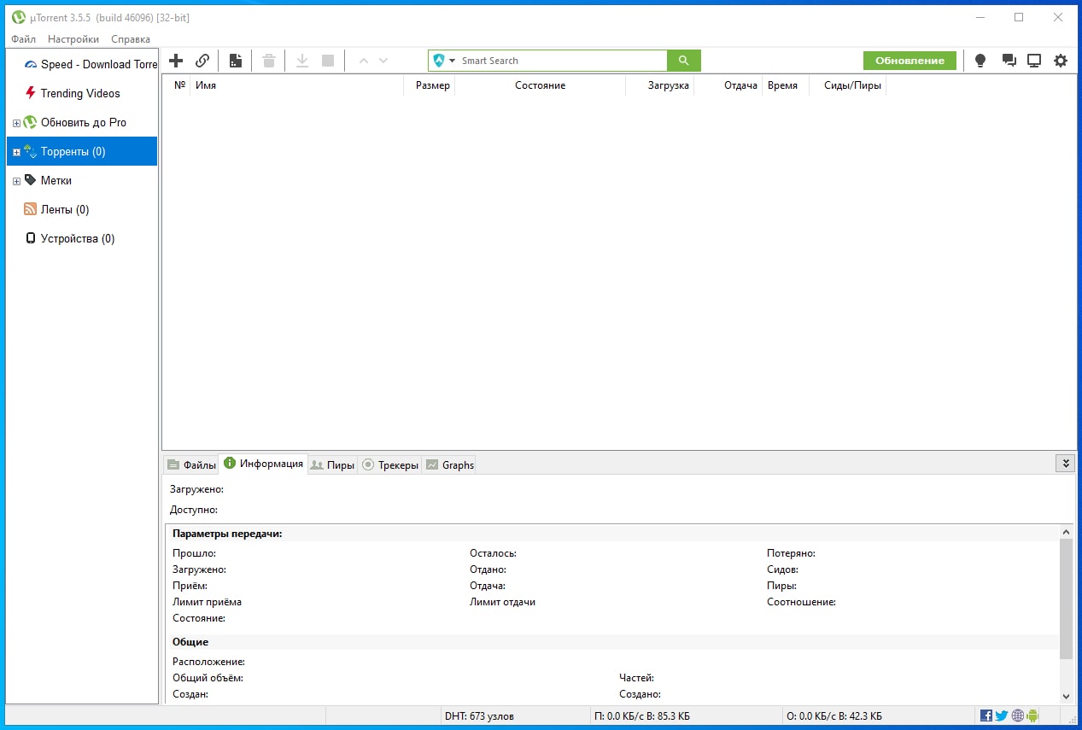Image resolution: width=1082 pixels, height=730 pixels.
Task: Open the chat bubbles icon
Action: tap(1009, 61)
